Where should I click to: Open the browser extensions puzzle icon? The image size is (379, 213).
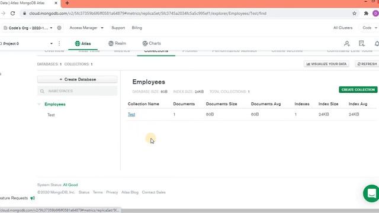pyautogui.click(x=366, y=14)
